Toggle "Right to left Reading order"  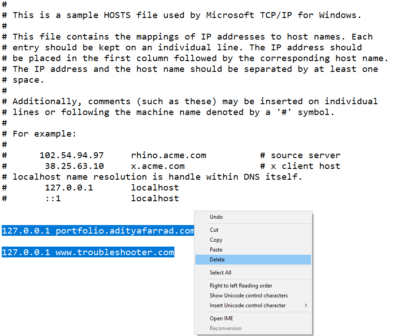[241, 286]
